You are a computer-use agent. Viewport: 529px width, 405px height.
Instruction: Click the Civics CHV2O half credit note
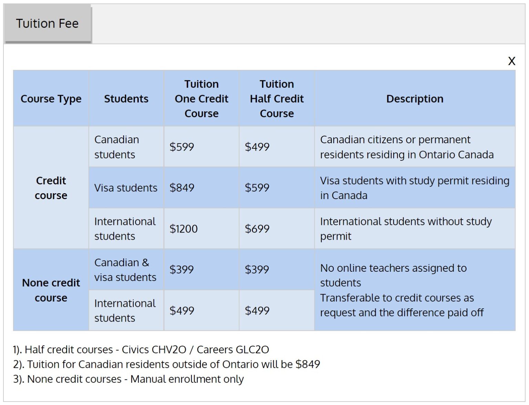[141, 350]
